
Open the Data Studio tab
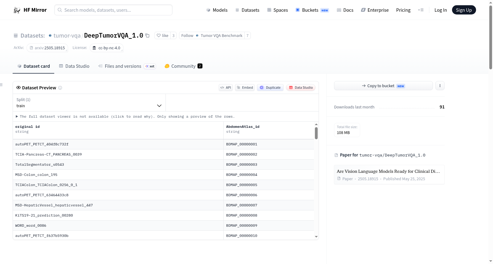click(x=74, y=66)
